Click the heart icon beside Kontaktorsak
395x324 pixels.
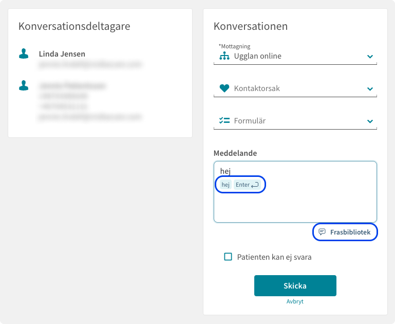[224, 88]
